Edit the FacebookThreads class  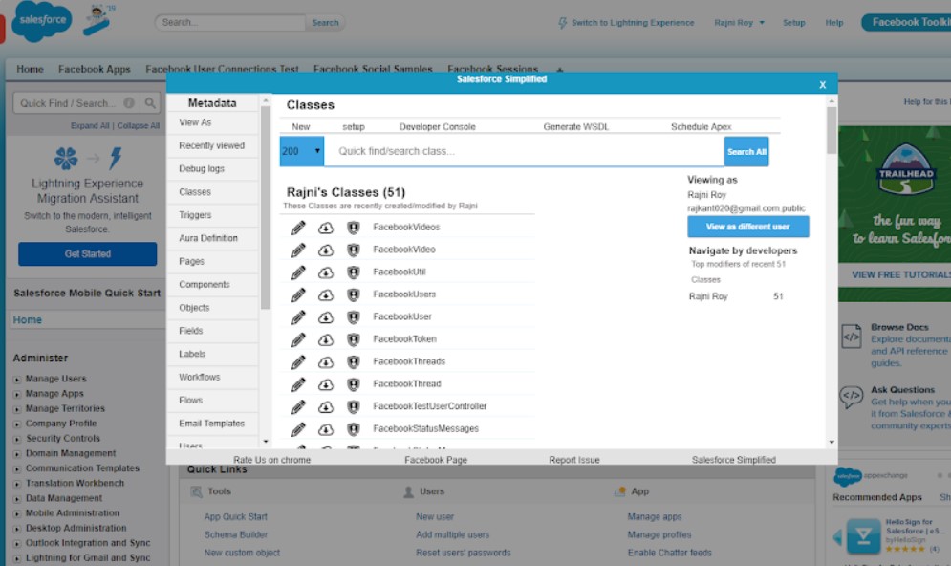(298, 362)
